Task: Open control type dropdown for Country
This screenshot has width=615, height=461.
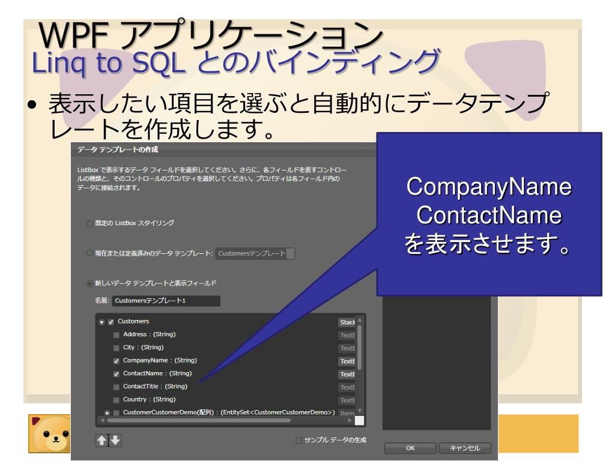Action: point(347,400)
